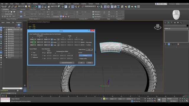Enable the Display as Box checkbox
Image resolution: width=189 pixels, height=106 pixels.
(x=79, y=59)
